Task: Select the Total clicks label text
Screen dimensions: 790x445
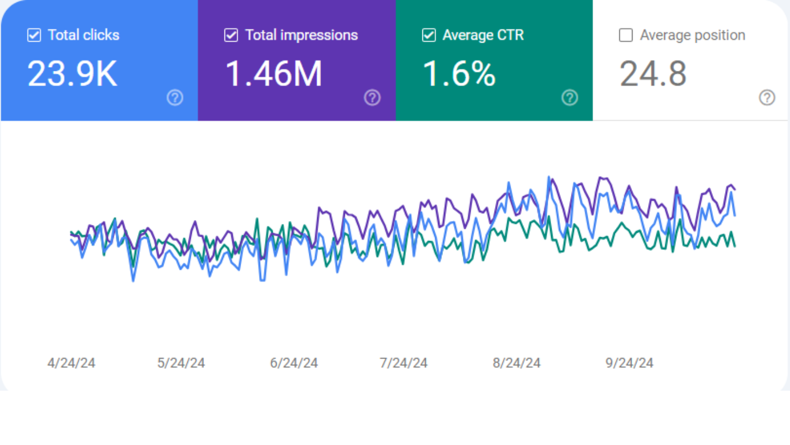Action: (84, 35)
